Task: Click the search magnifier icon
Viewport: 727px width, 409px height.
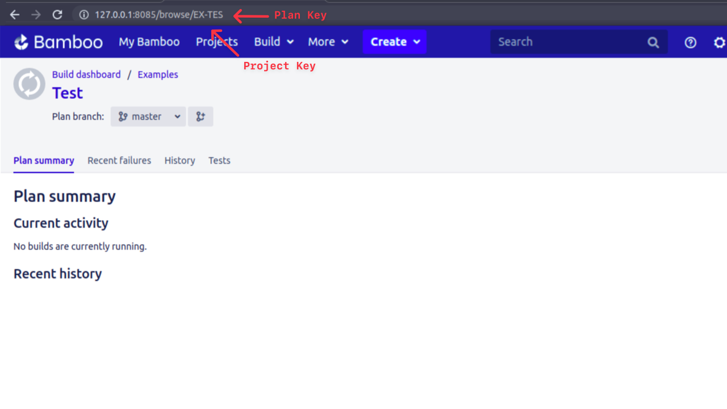Action: [x=653, y=42]
